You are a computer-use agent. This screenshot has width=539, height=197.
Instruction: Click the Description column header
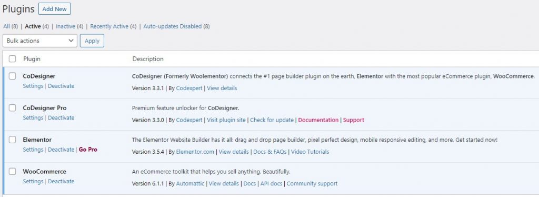[x=148, y=59]
